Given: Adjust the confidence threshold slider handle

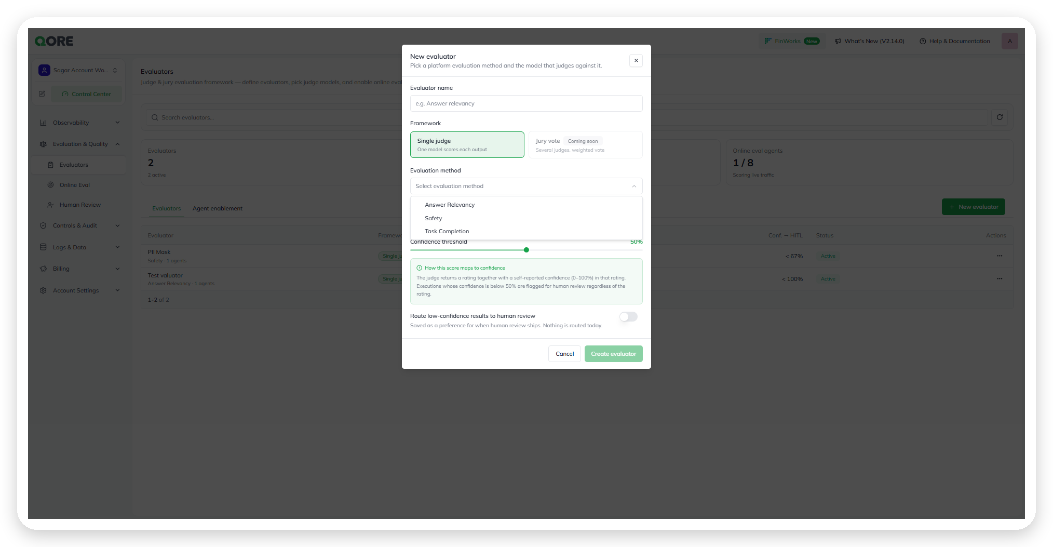Looking at the screenshot, I should (x=526, y=250).
